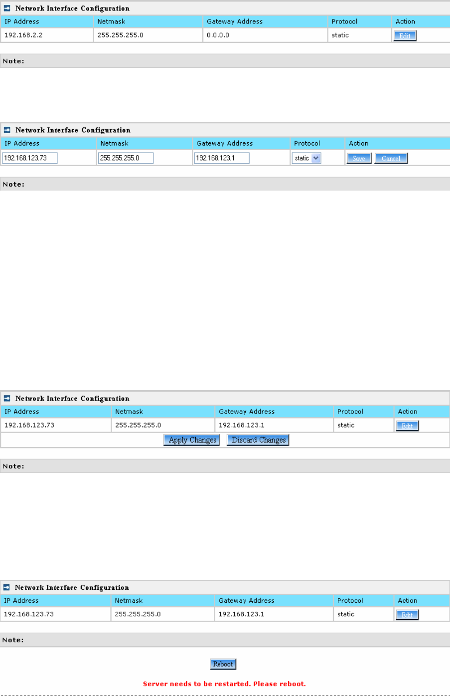
Task: Click the arrow icon of the panel containing Save and Cancel
Action: point(7,130)
